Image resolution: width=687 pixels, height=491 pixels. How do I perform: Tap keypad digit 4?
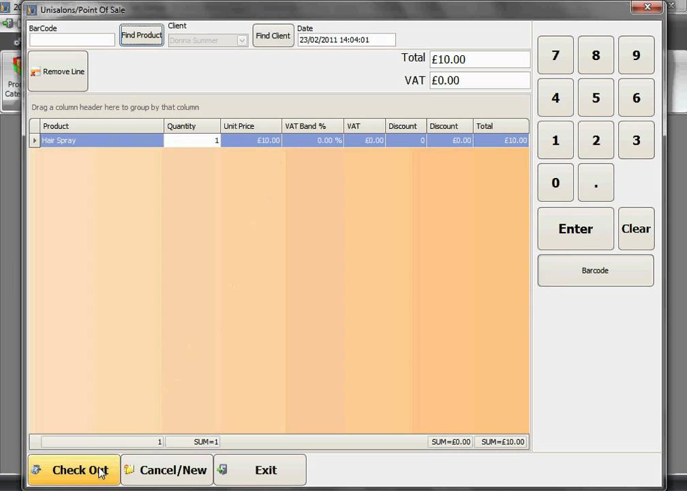click(555, 98)
